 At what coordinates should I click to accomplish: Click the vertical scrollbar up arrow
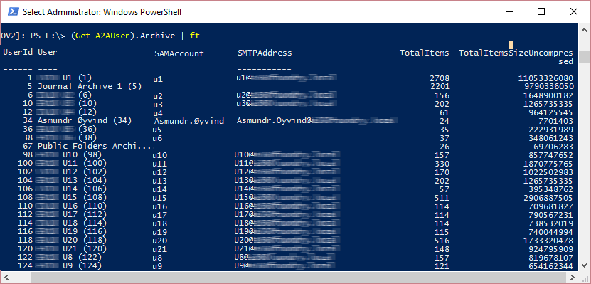(584, 29)
